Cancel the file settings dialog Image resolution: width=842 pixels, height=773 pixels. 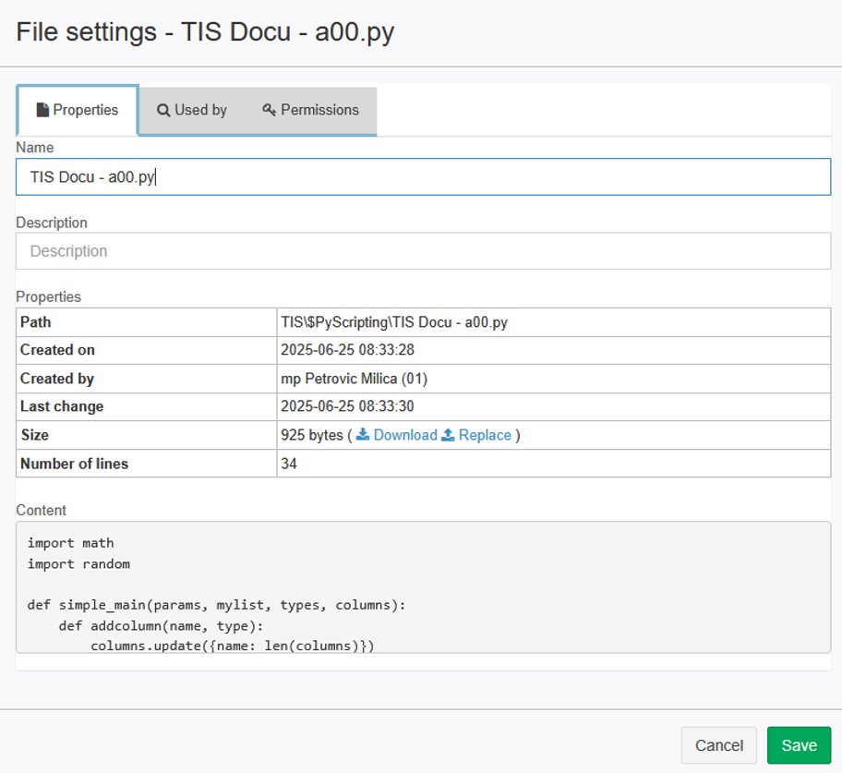pos(718,745)
